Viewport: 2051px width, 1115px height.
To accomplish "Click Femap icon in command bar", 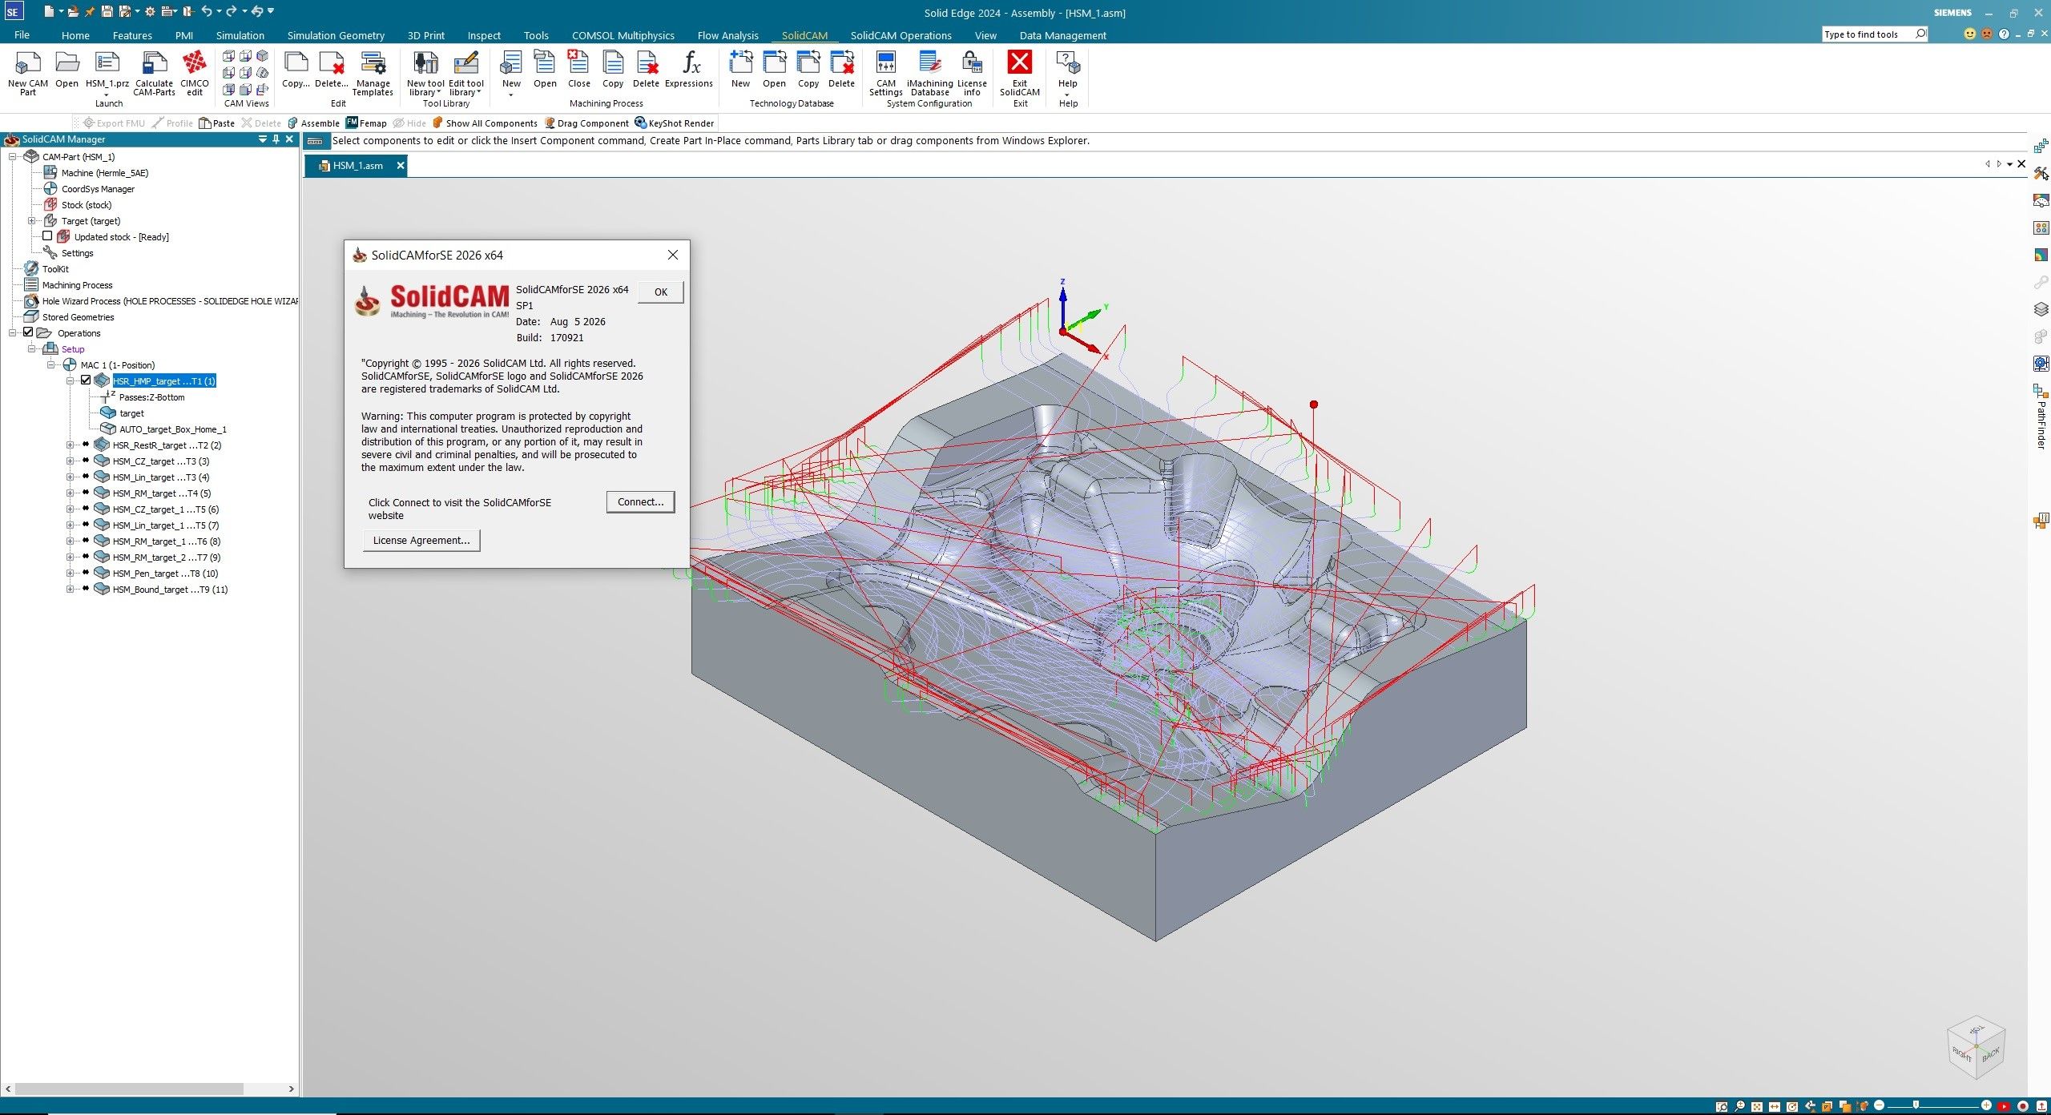I will (366, 123).
